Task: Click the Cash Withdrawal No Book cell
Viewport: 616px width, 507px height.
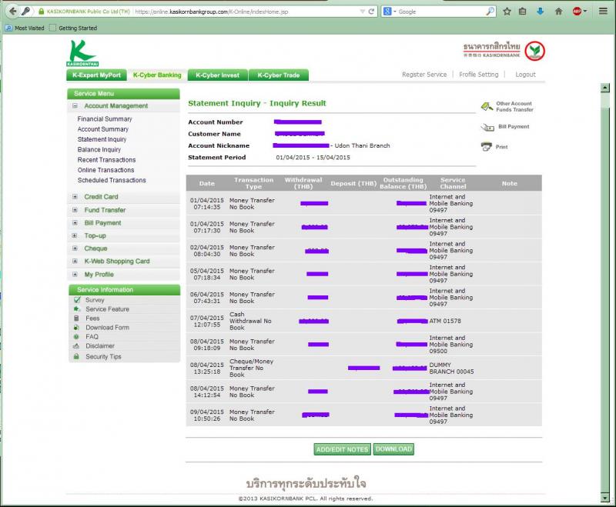Action: coord(250,321)
